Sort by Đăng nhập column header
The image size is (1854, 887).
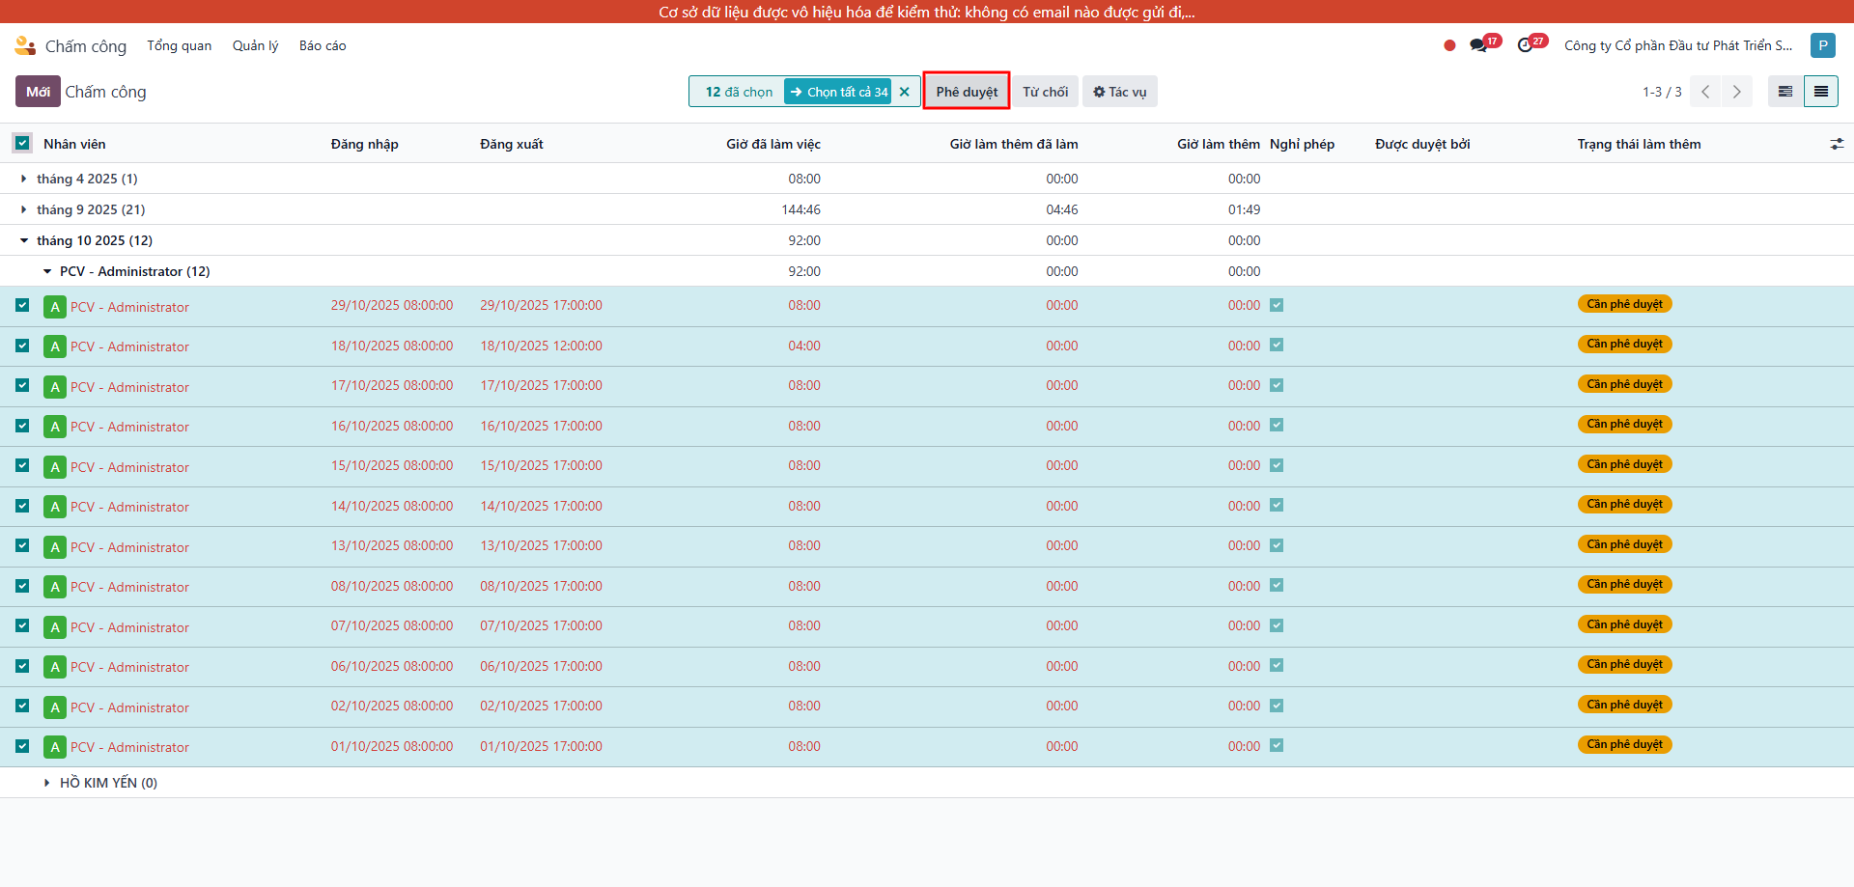click(365, 144)
